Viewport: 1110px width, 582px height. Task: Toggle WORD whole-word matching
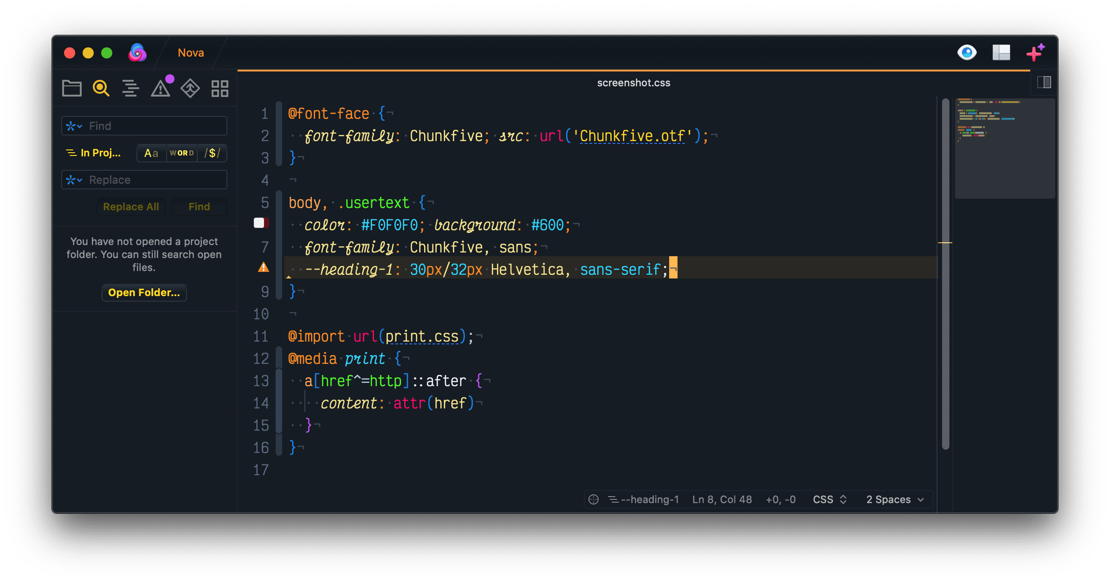182,153
